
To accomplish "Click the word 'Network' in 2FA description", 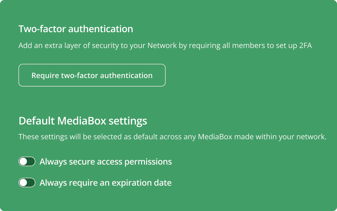I will click(x=162, y=45).
